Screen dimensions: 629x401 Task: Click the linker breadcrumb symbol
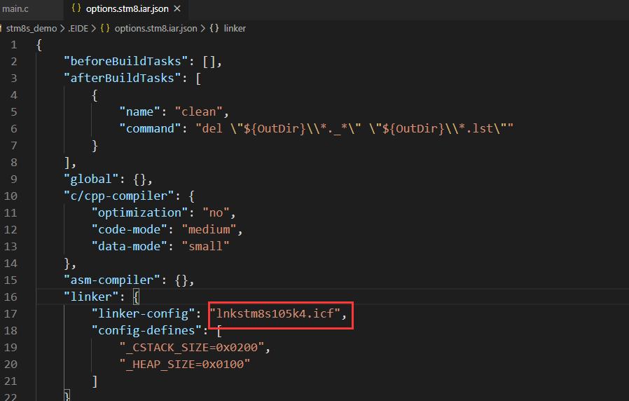(x=235, y=29)
